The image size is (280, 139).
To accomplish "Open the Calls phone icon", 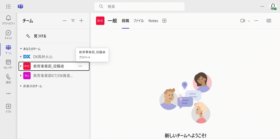I will coord(8,77).
